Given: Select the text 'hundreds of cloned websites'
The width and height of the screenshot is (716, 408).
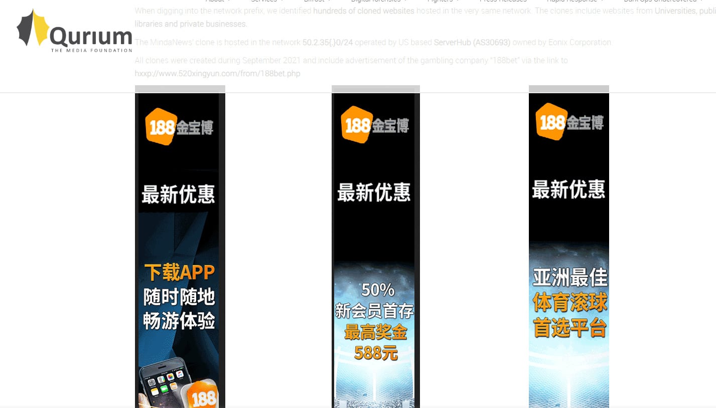Looking at the screenshot, I should point(364,11).
